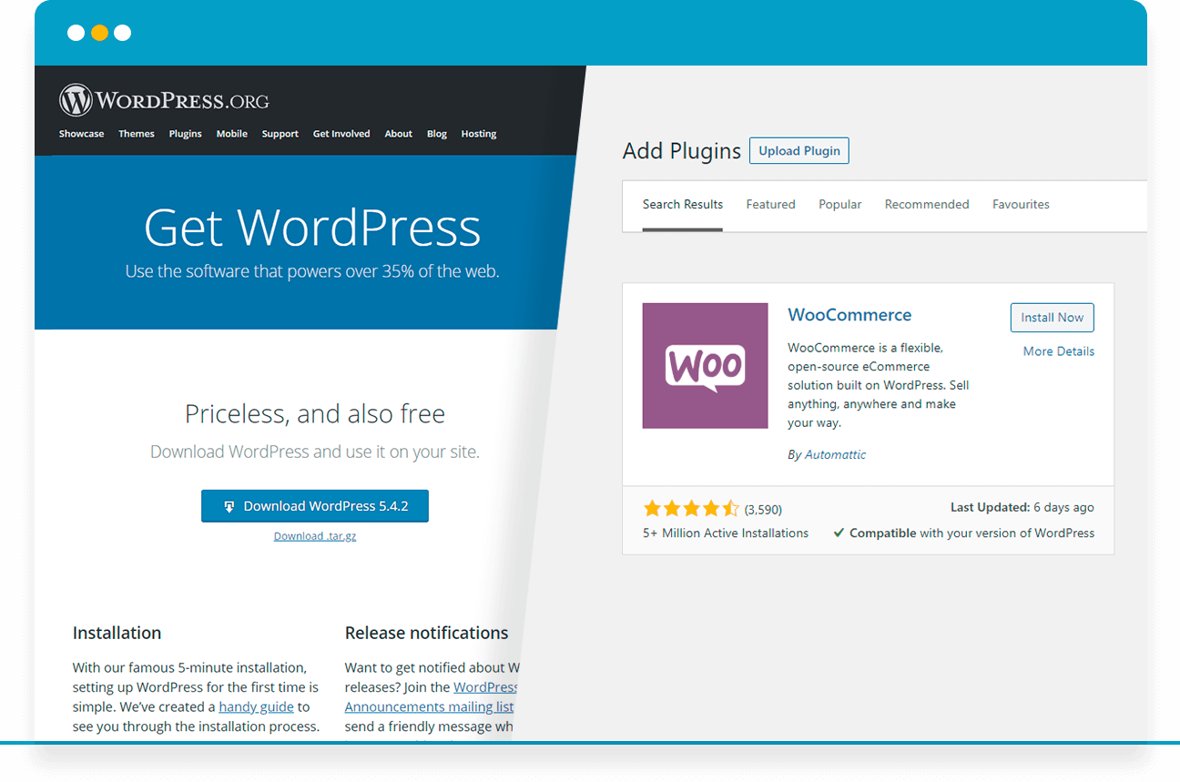Click the Automattic author link
Viewport: 1180px width, 782px height.
835,454
